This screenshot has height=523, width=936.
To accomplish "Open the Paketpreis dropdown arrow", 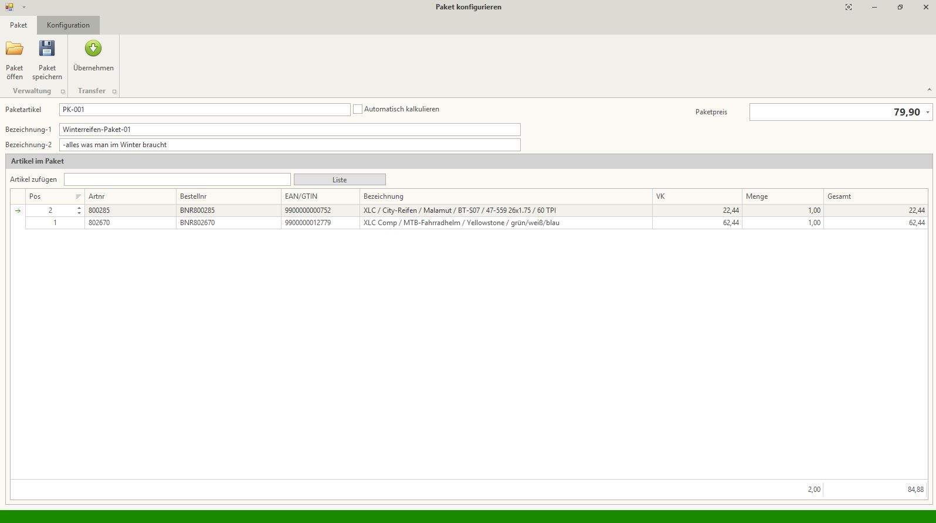I will pyautogui.click(x=927, y=112).
